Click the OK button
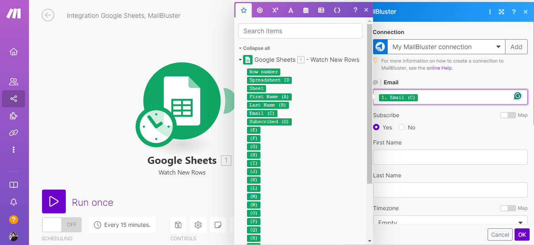Image resolution: width=534 pixels, height=245 pixels. tap(522, 235)
